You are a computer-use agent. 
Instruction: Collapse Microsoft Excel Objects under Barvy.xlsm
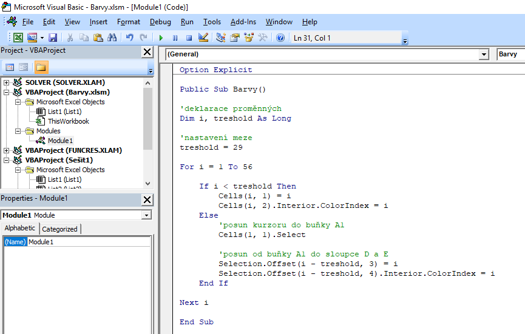pos(18,102)
